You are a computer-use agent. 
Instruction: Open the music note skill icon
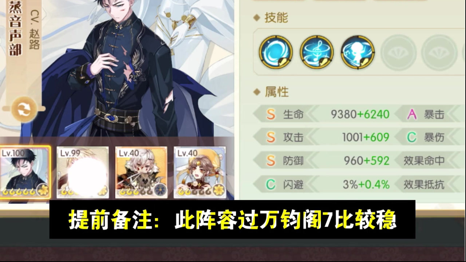click(316, 52)
